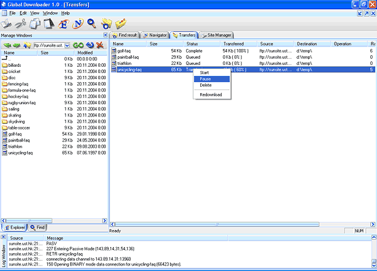The image size is (377, 271).
Task: Sort explorer list by Modified column
Action: [90, 53]
